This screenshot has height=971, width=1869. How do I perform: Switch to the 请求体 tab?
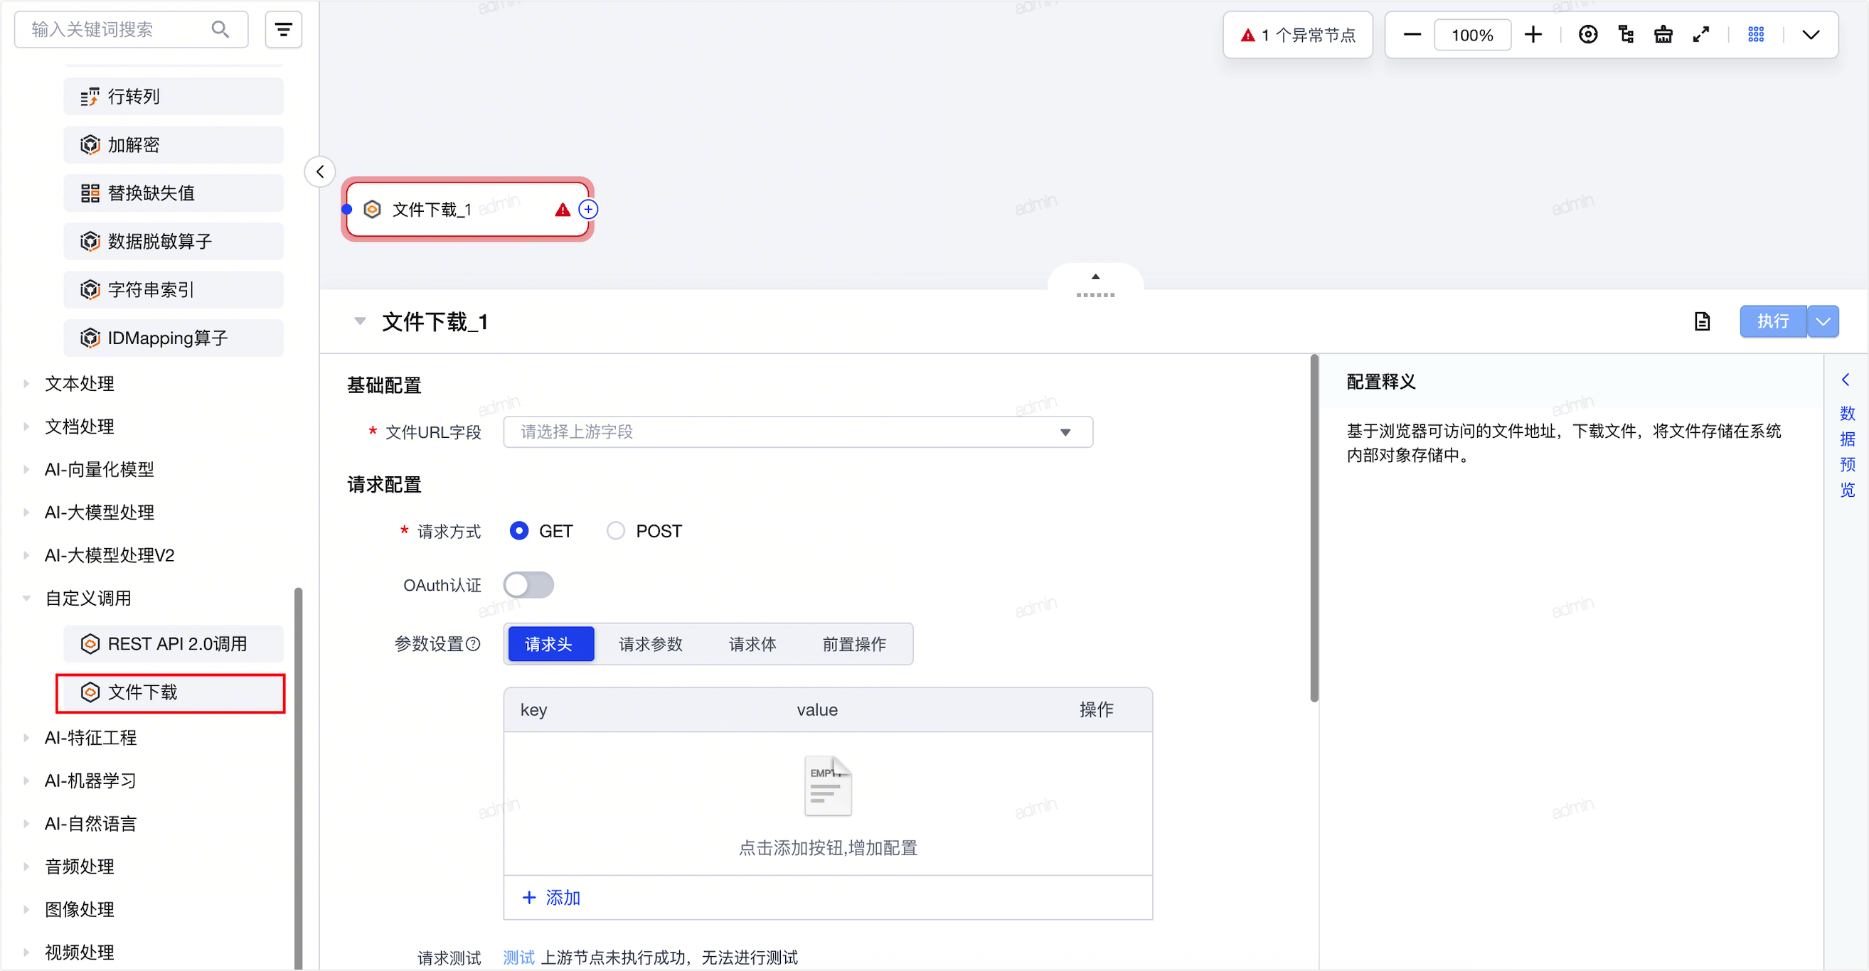pos(752,644)
